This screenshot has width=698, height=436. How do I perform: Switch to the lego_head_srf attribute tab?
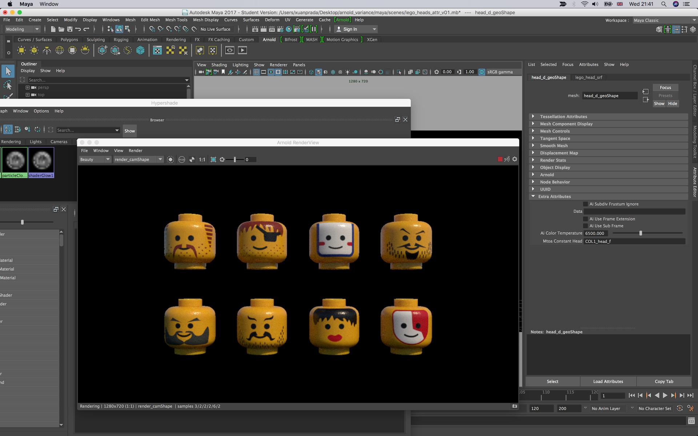click(589, 77)
